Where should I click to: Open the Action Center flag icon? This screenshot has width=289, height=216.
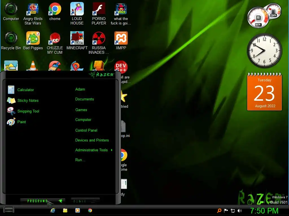click(226, 211)
